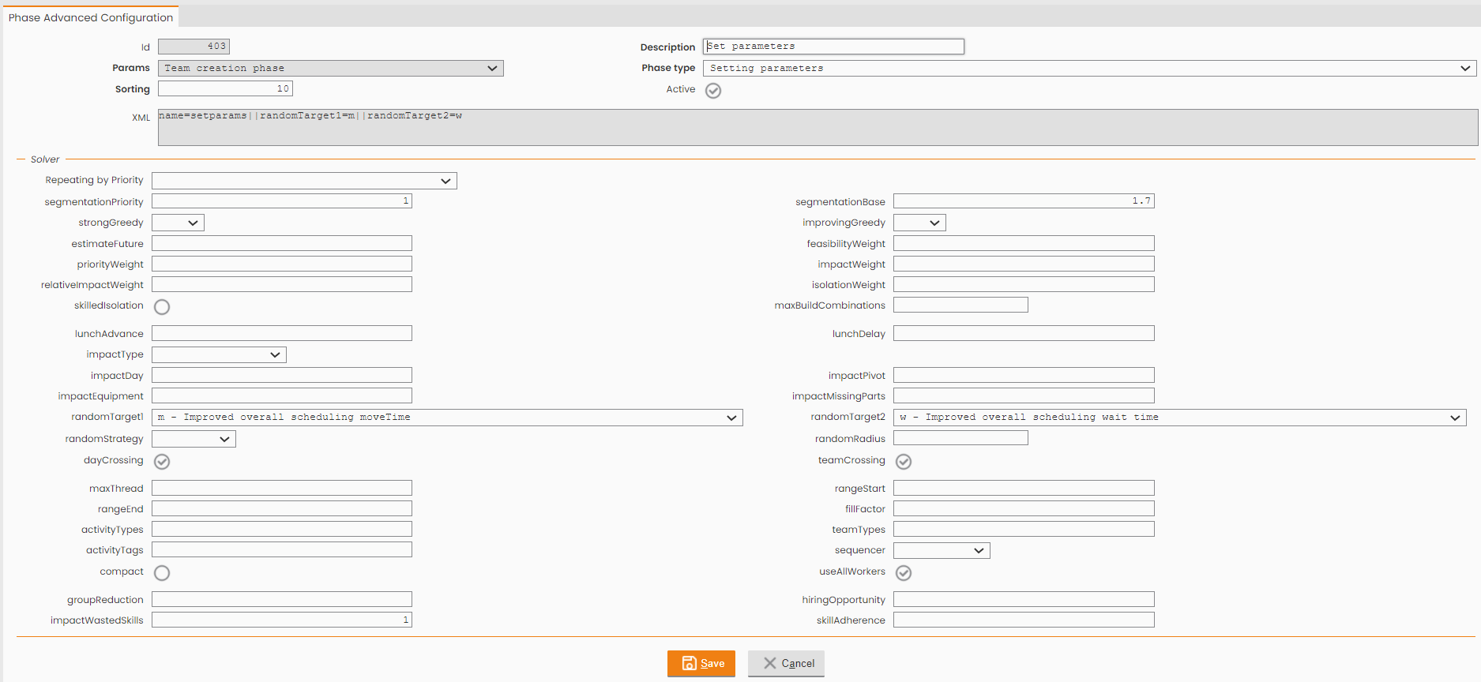Uncheck the dayCrossing option
The image size is (1481, 682).
(x=162, y=462)
